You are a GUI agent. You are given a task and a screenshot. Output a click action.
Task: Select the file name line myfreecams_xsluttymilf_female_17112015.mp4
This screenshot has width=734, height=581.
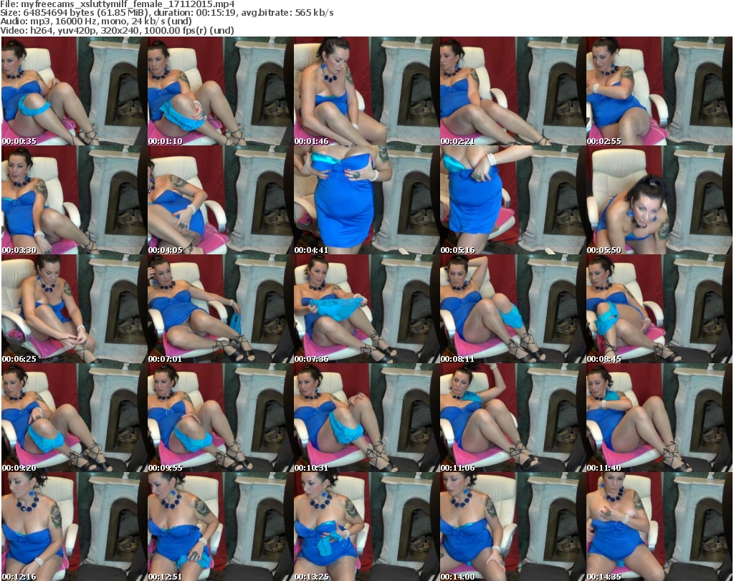click(x=118, y=4)
